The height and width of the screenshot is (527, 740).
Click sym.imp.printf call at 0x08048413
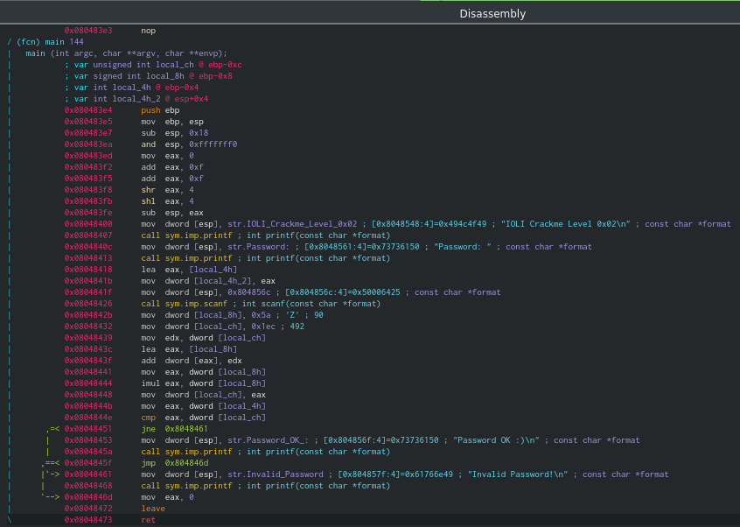pos(199,258)
